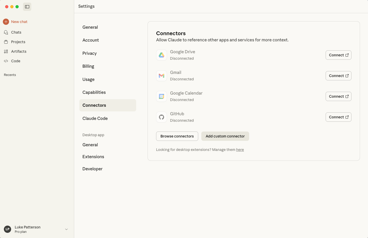Screen dimensions: 368x238
Task: Open Code from the sidebar
Action: [x=16, y=61]
